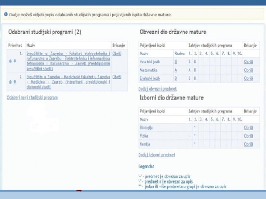The width and height of the screenshot is (266, 199).
Task: Delete Biologija exam with Obriši
Action: (x=248, y=128)
